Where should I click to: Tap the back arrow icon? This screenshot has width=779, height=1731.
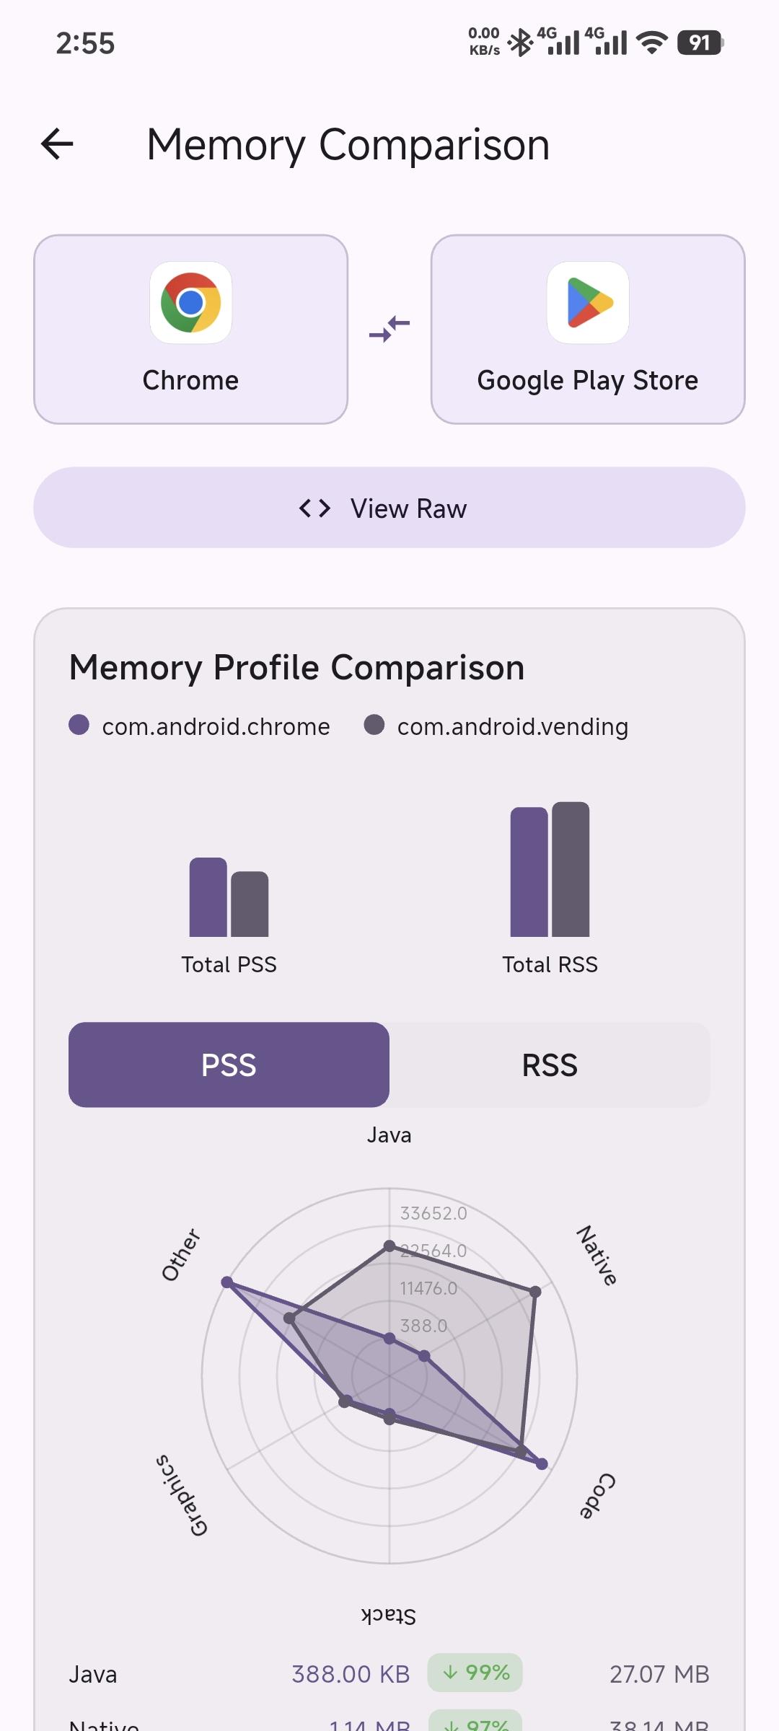(57, 144)
